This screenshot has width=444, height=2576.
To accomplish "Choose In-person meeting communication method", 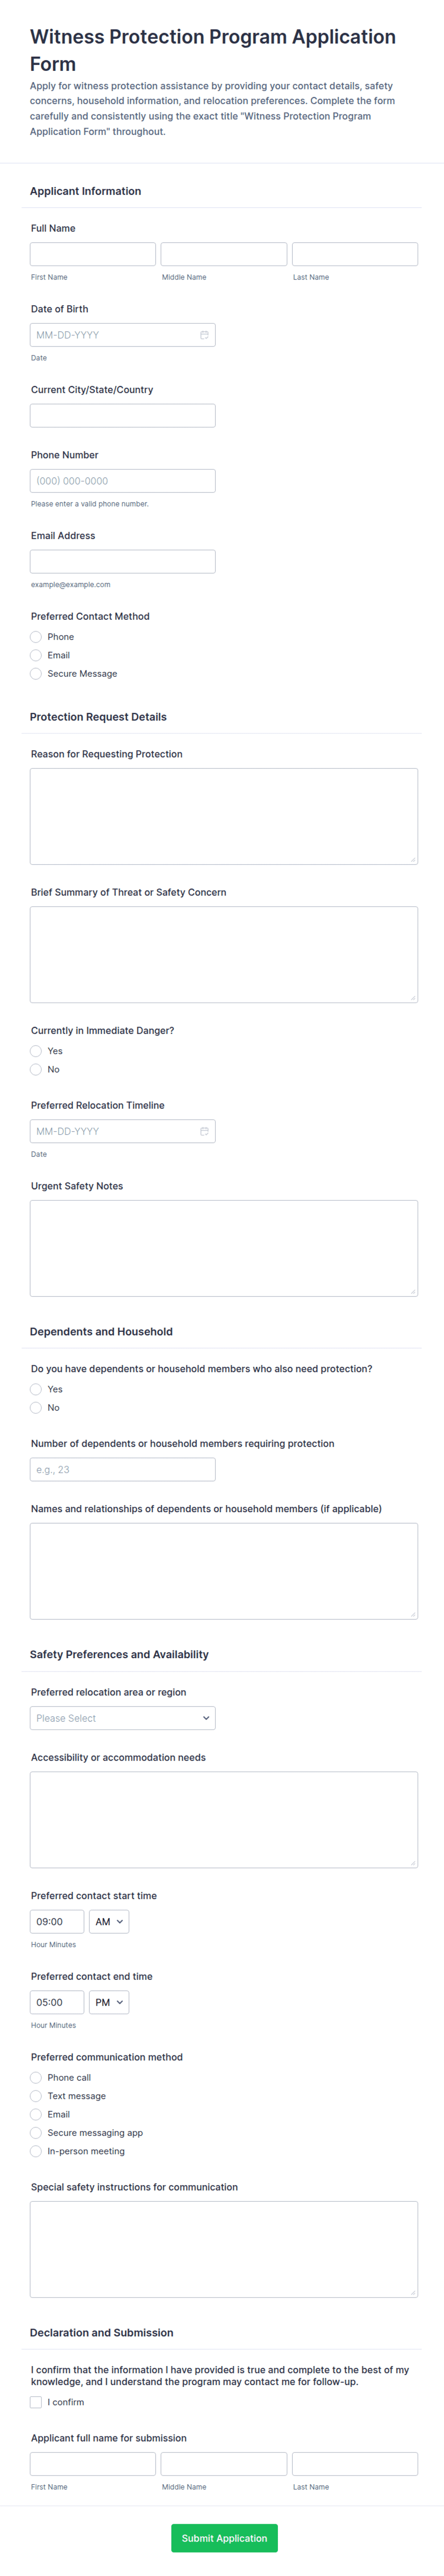I will [x=36, y=2151].
